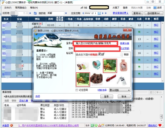This screenshot has width=165, height=128.
Task: Click 预订 in row with 16 无座
Action: click(156, 53)
